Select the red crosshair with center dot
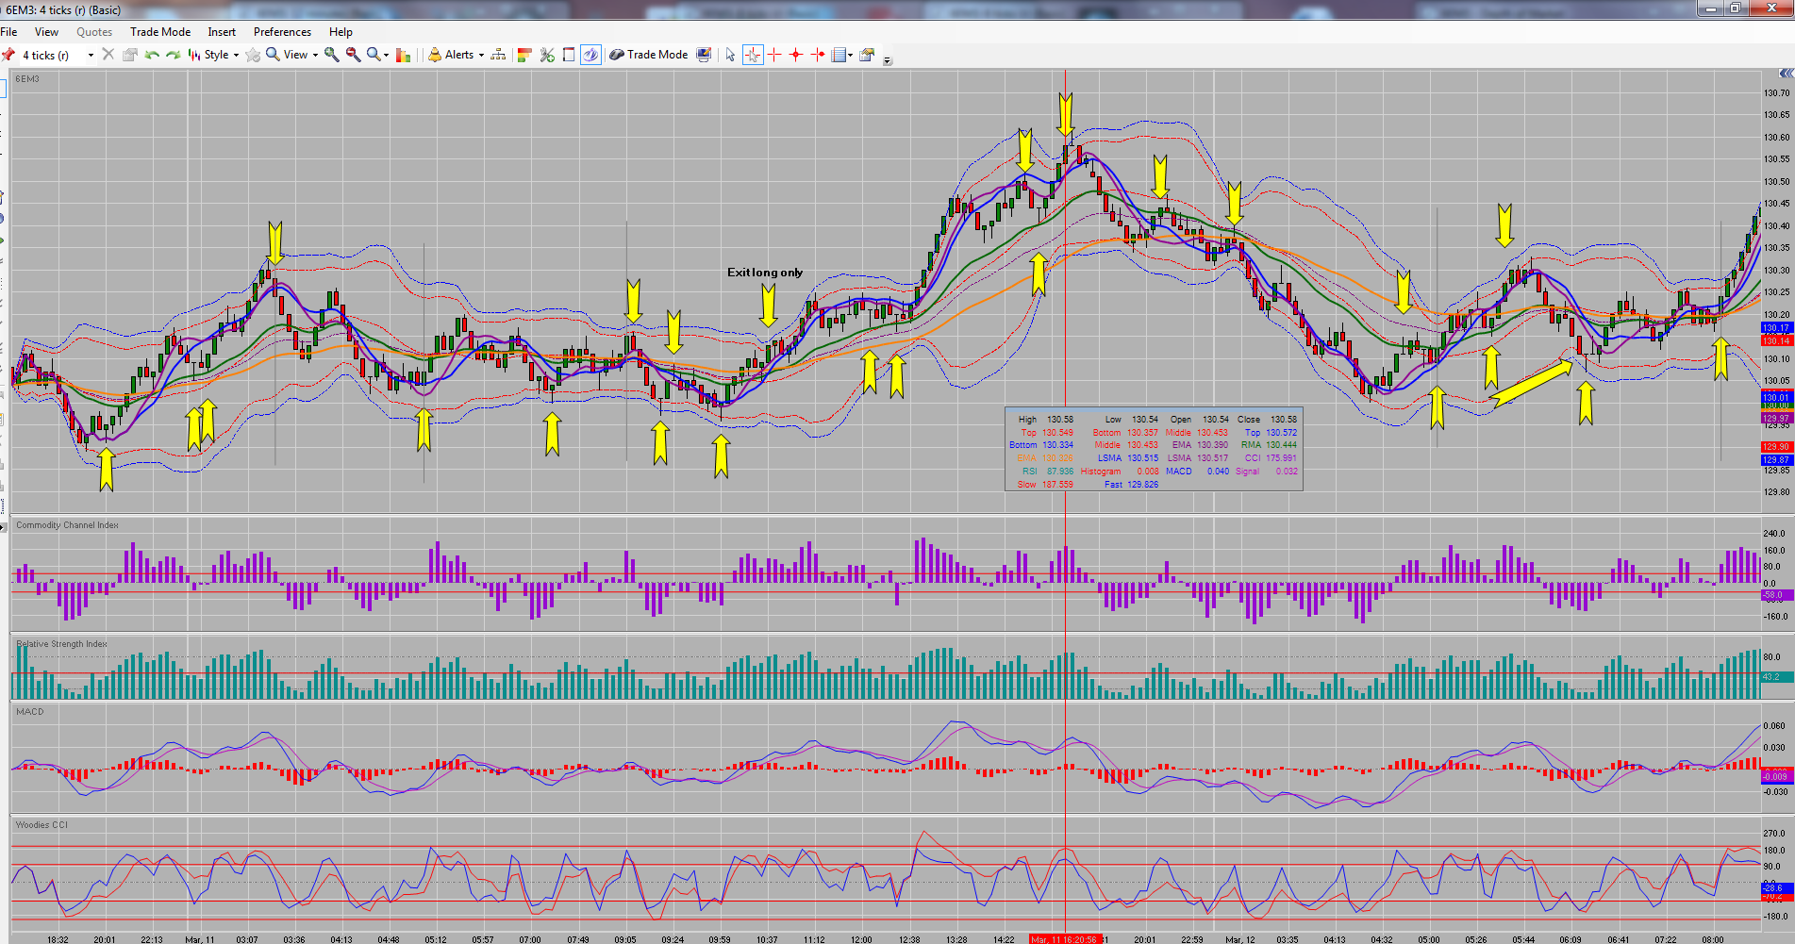The width and height of the screenshot is (1795, 944). pos(796,55)
